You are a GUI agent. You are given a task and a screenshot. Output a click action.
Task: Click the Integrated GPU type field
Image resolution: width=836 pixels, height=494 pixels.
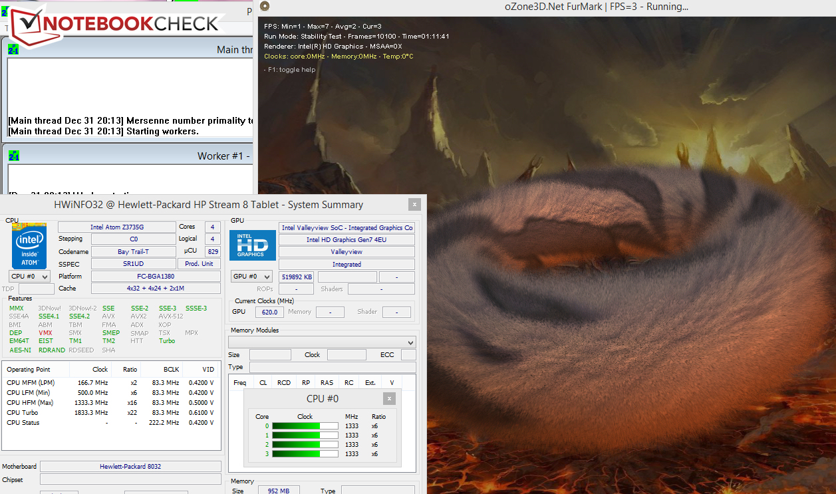pyautogui.click(x=347, y=264)
